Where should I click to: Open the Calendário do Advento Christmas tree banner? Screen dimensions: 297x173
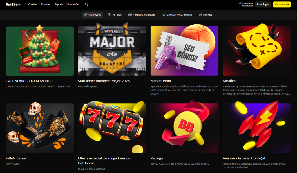tap(40, 51)
